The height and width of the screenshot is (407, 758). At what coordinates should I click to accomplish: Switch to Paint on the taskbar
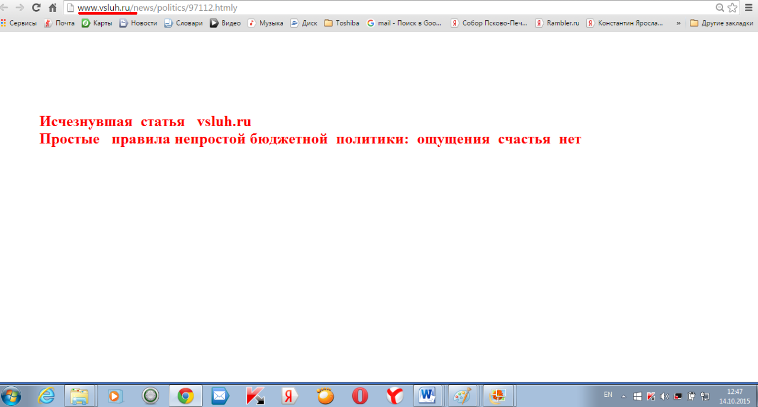pyautogui.click(x=462, y=396)
